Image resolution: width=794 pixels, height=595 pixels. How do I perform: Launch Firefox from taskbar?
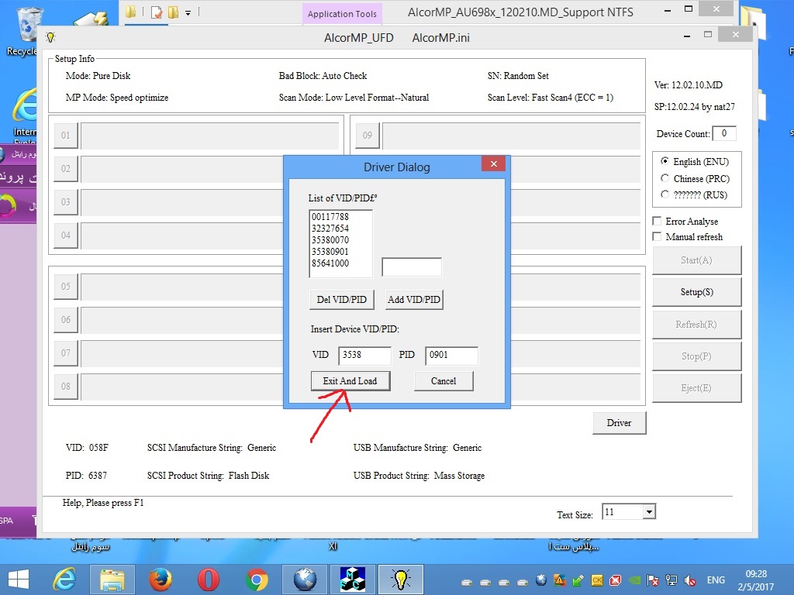pyautogui.click(x=160, y=580)
